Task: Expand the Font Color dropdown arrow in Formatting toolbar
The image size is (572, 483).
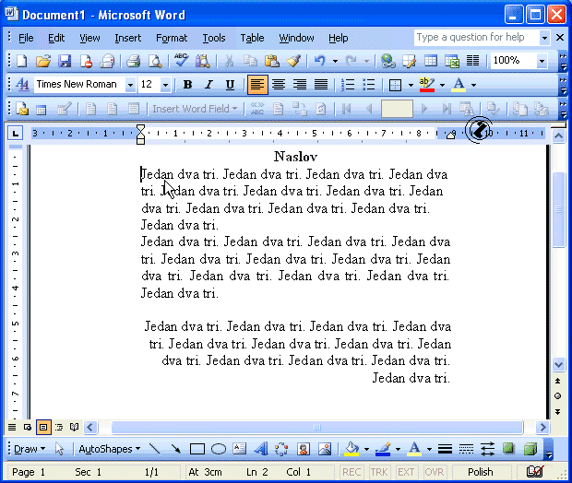Action: 473,85
